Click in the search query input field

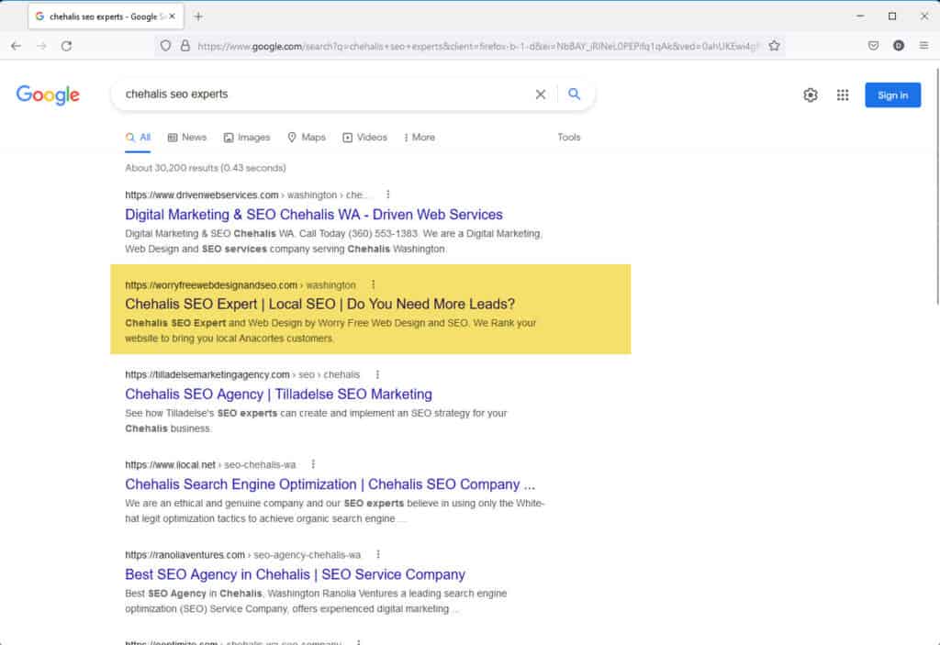(x=324, y=95)
